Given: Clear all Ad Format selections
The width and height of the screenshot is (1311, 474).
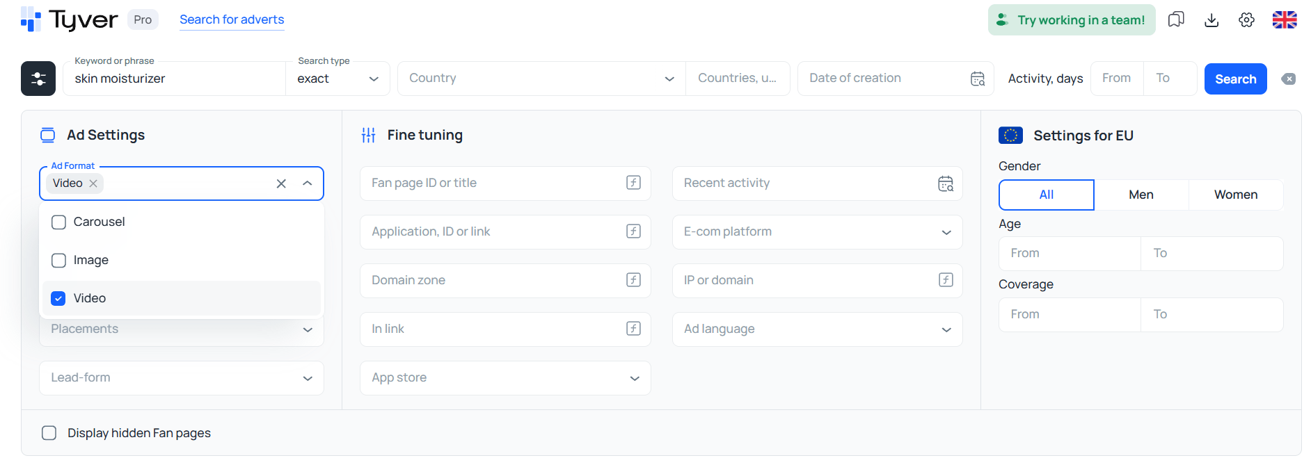Looking at the screenshot, I should [281, 183].
